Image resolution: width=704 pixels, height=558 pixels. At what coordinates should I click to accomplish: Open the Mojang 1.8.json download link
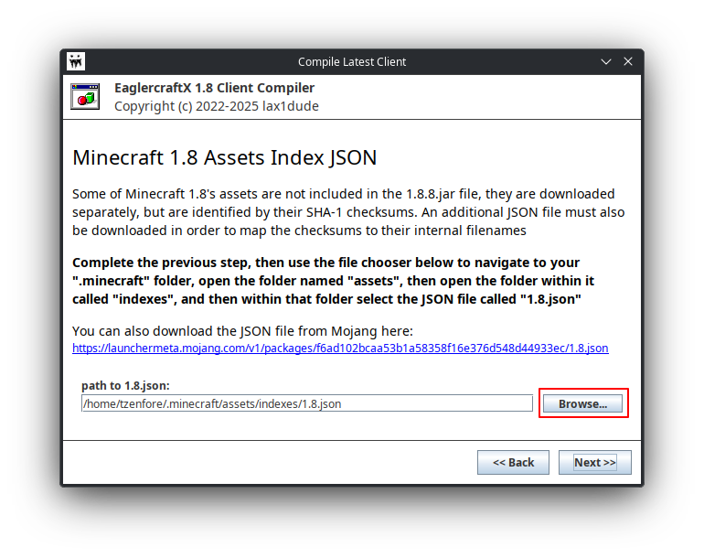340,349
